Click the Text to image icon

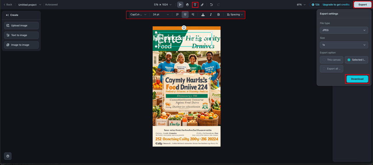(8, 35)
